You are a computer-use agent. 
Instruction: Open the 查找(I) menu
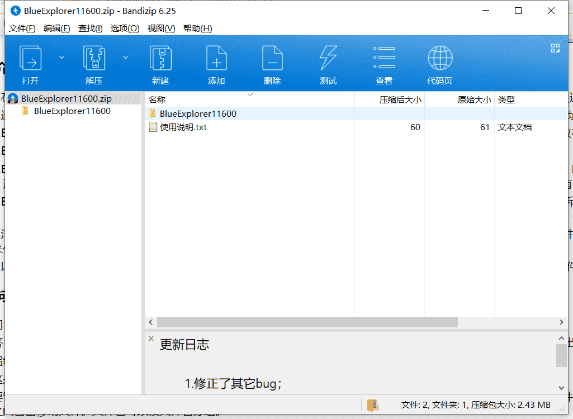click(x=90, y=28)
